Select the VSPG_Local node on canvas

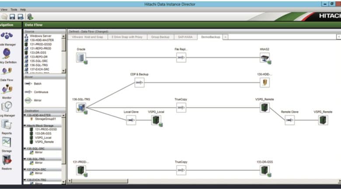click(156, 120)
